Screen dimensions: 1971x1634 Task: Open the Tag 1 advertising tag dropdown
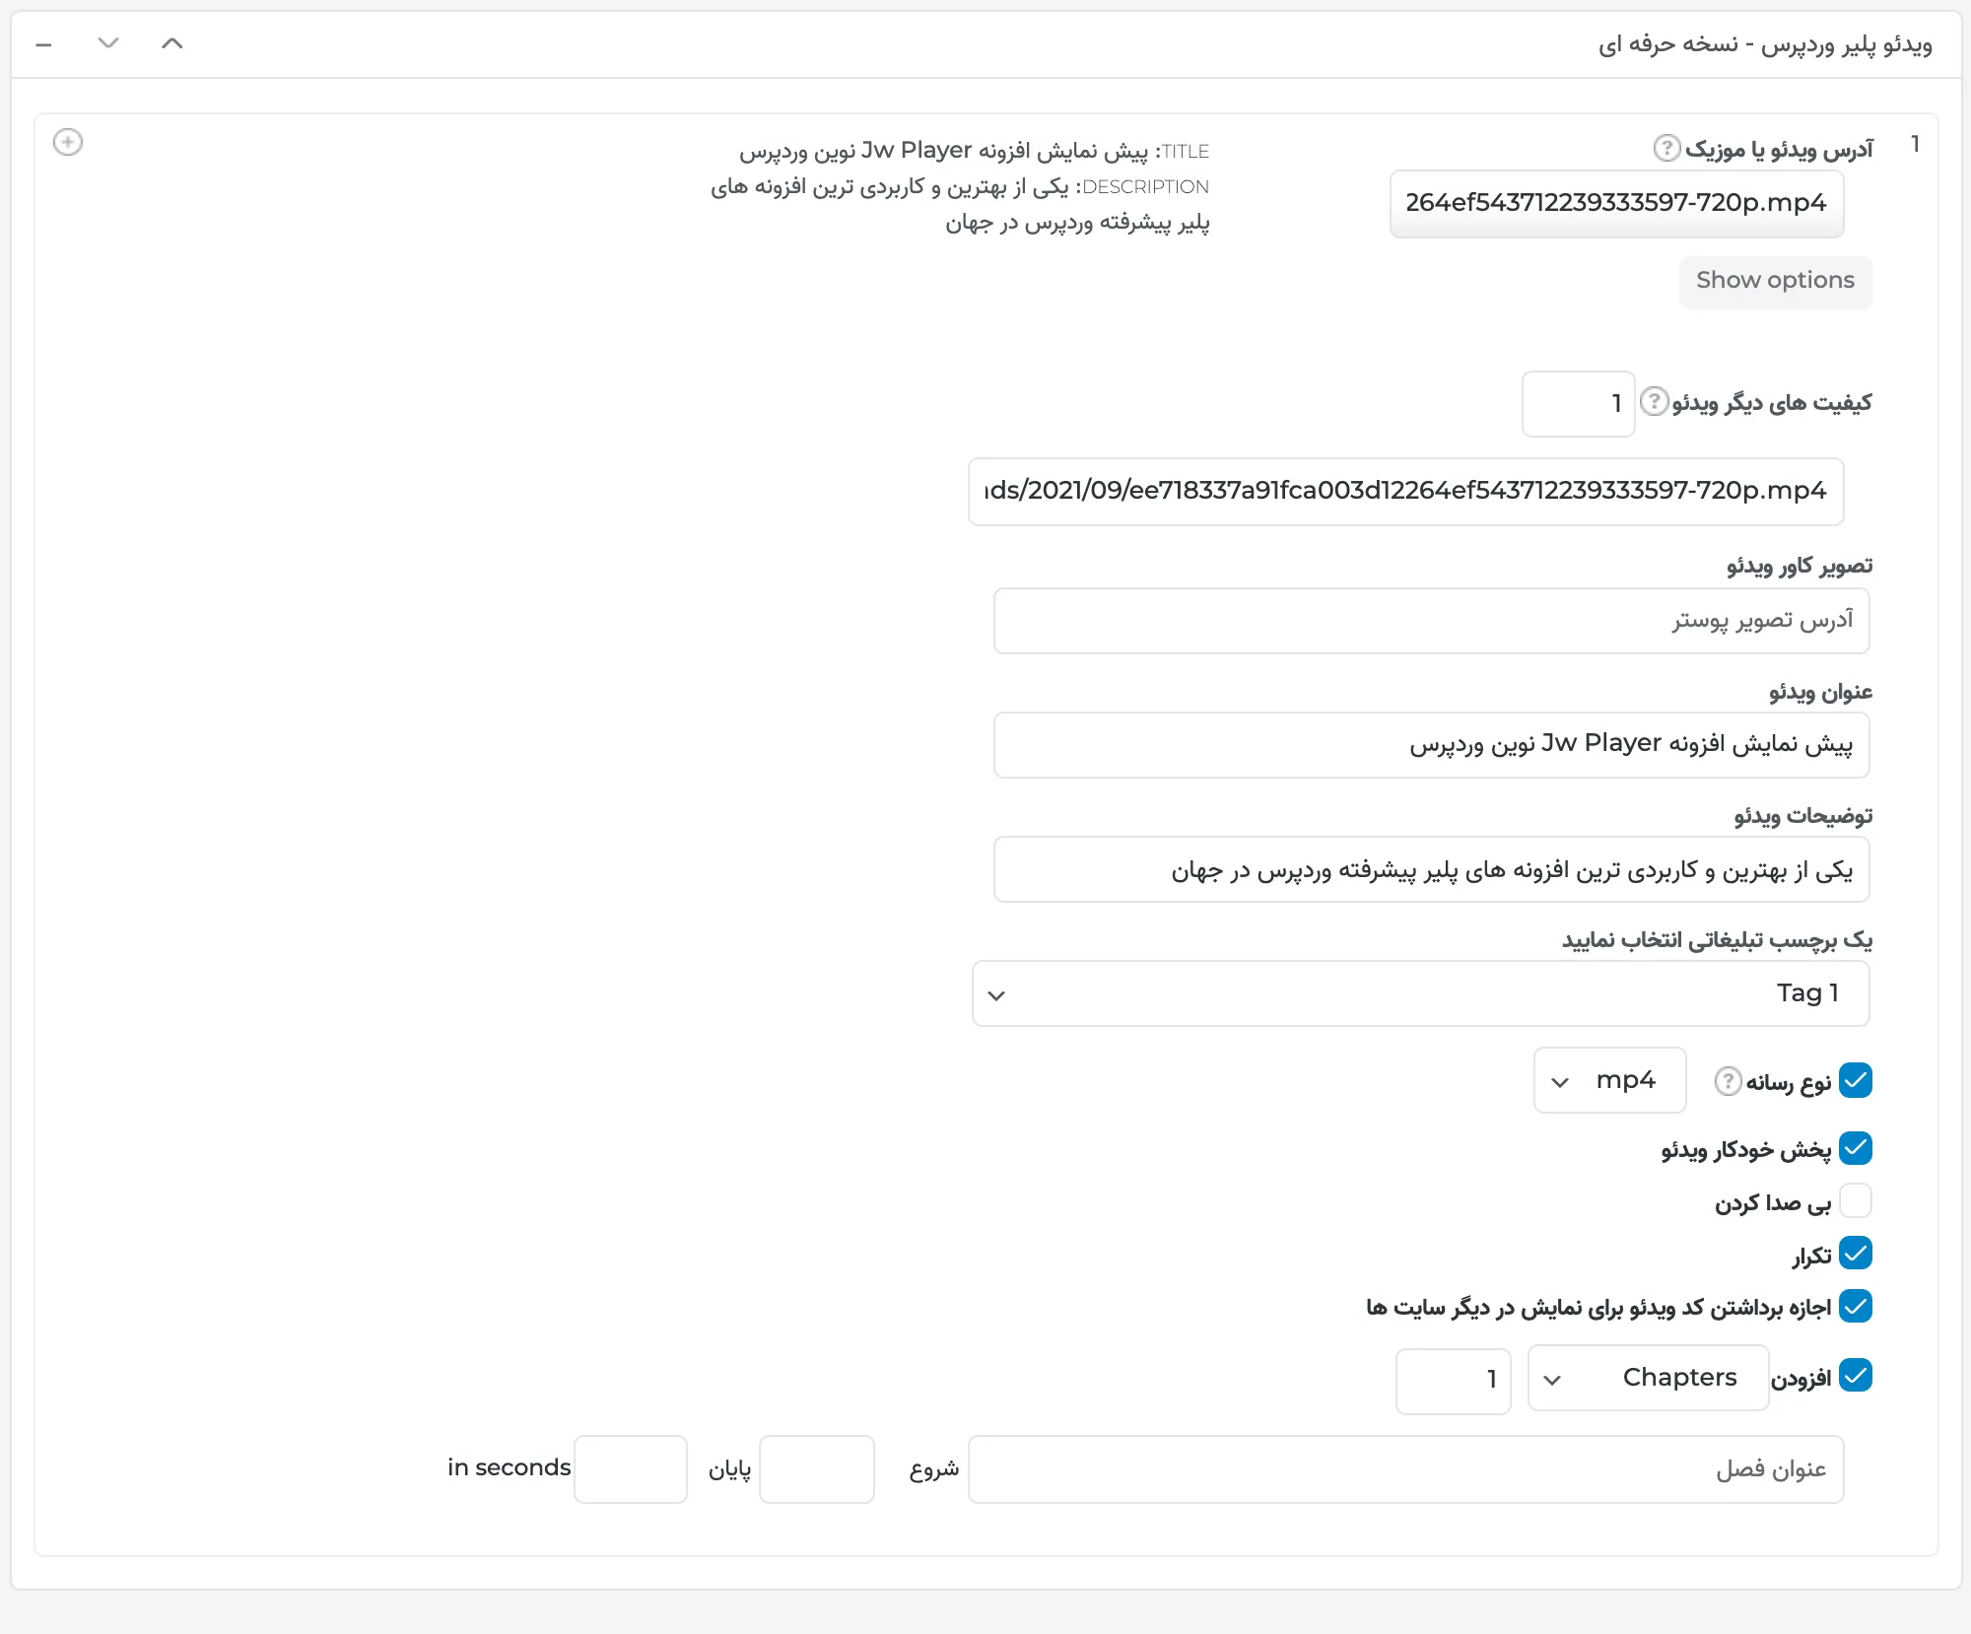tap(1420, 993)
